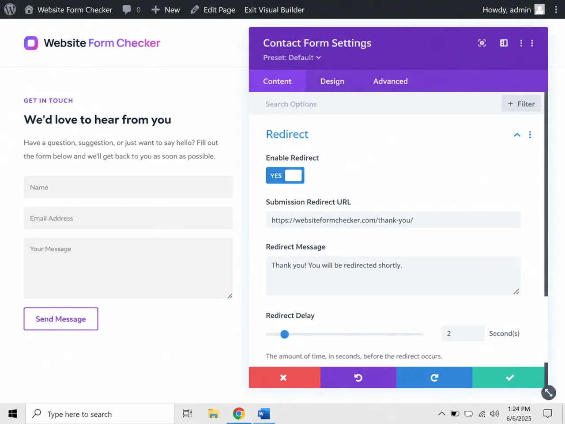Open the notification center icon

[x=548, y=414]
